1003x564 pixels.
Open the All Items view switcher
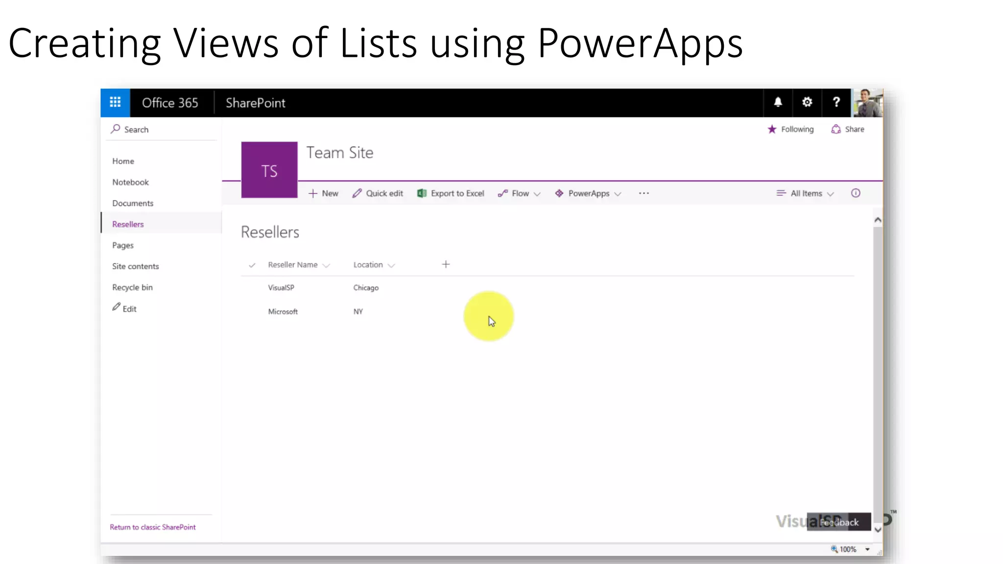pos(805,193)
